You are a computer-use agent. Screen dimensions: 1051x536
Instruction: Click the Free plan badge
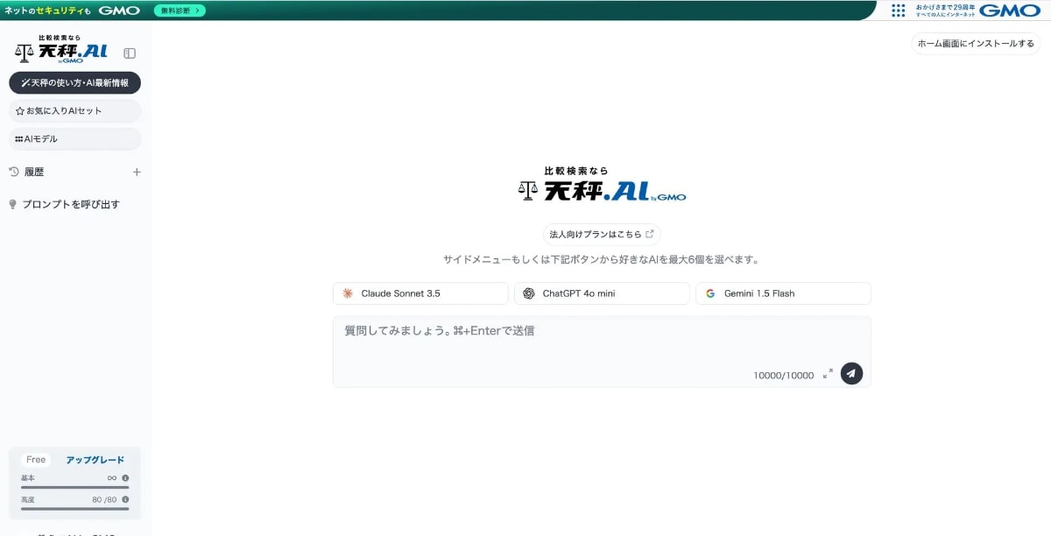click(x=36, y=460)
